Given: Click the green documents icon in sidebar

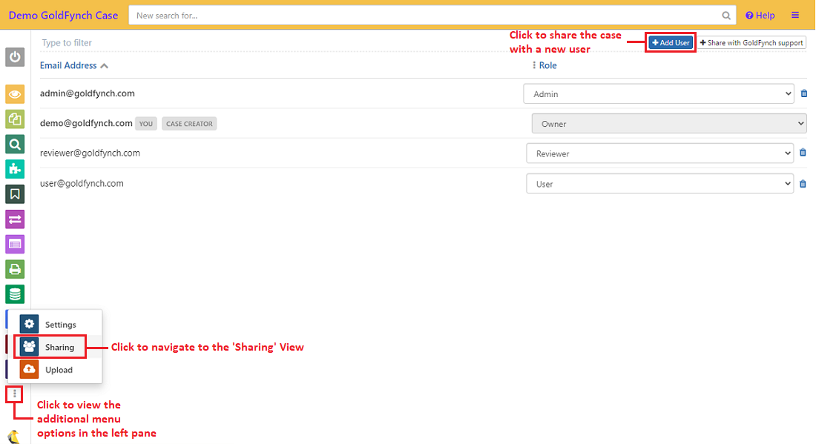Looking at the screenshot, I should coord(15,119).
